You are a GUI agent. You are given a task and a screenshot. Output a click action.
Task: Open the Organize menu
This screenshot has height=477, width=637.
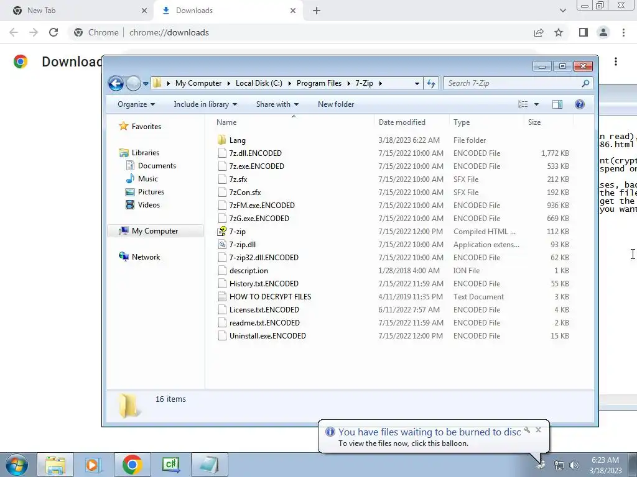(x=136, y=104)
